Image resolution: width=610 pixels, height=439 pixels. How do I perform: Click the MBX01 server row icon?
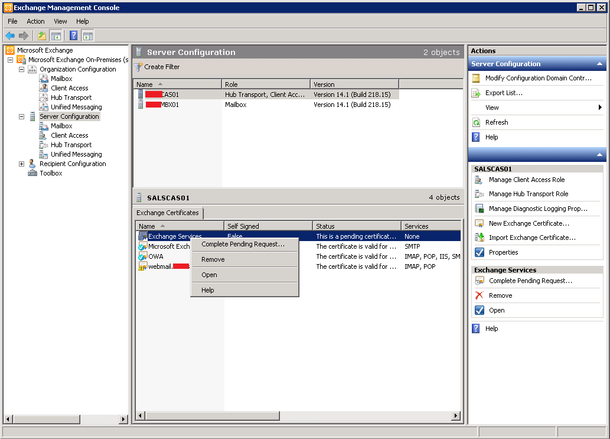[141, 105]
